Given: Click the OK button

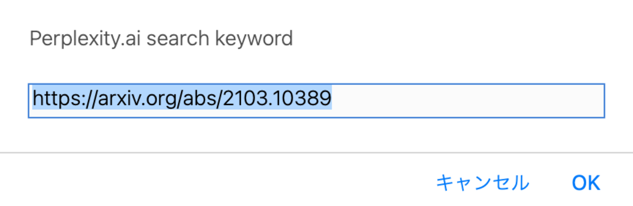Looking at the screenshot, I should 586,183.
